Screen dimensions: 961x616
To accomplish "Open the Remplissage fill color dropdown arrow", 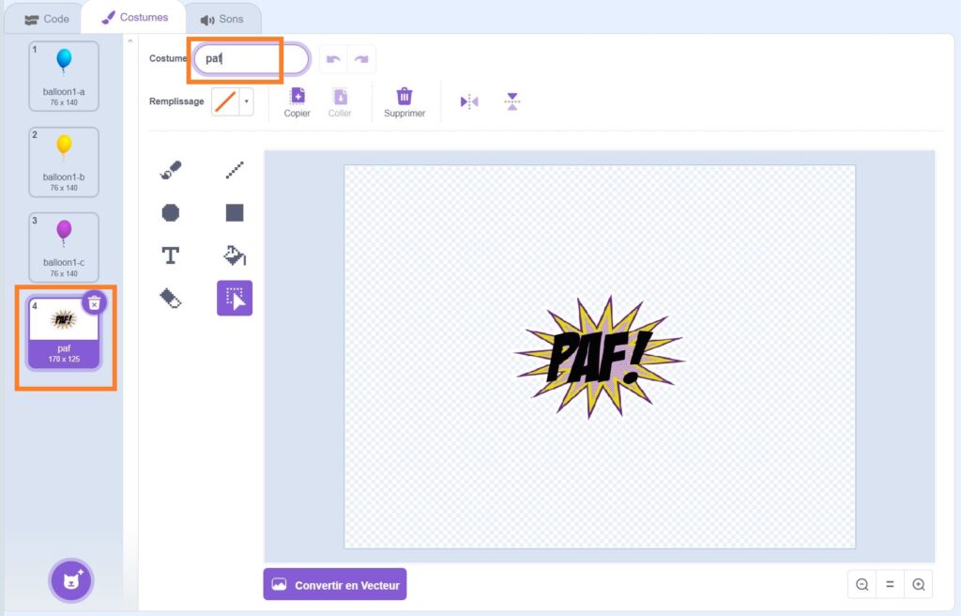I will tap(247, 101).
